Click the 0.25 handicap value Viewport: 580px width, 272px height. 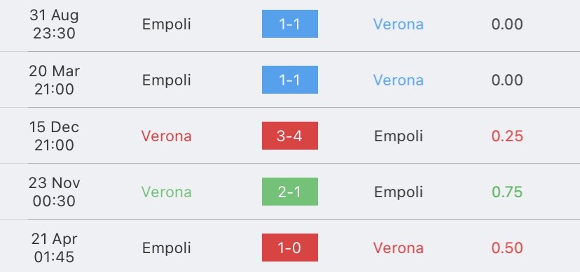[507, 136]
